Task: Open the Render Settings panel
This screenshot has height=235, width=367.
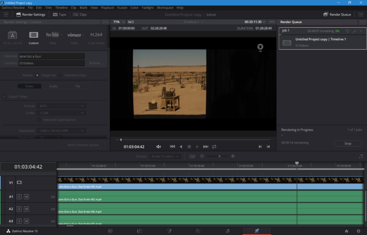Action: [31, 14]
